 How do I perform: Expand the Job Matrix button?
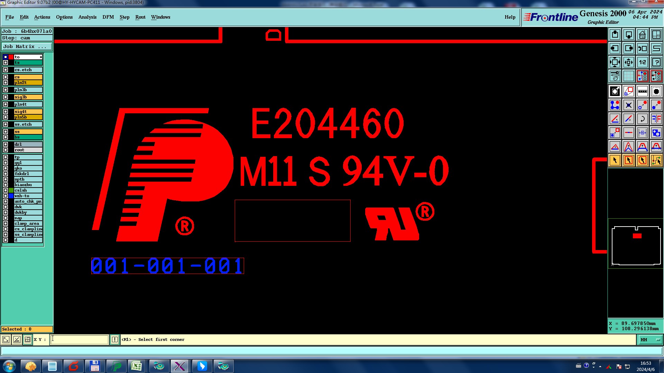point(27,47)
